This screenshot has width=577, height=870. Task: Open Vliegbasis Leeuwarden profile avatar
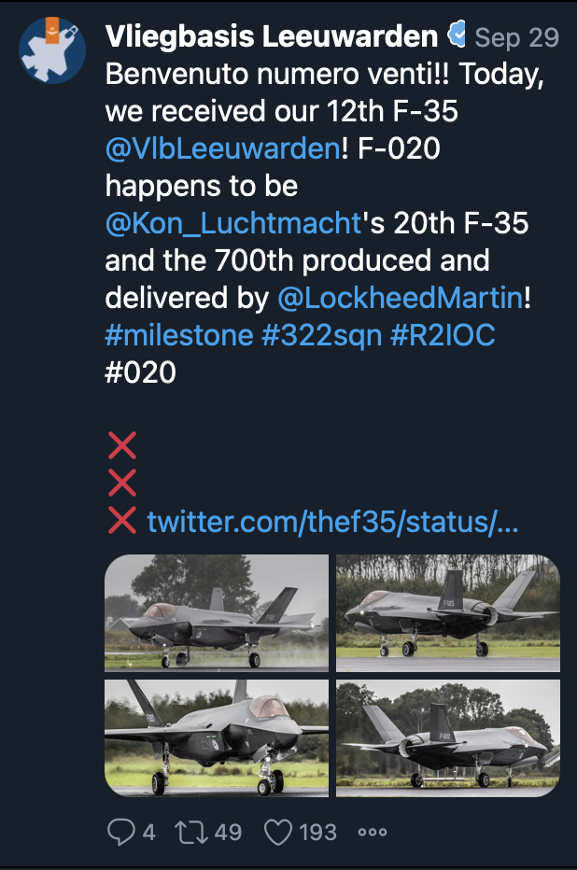tap(52, 49)
